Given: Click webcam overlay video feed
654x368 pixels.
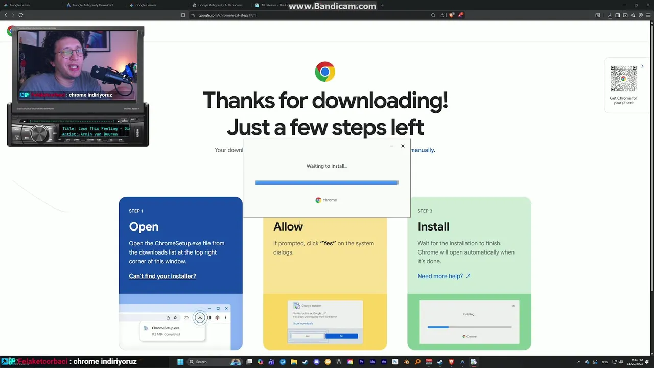Looking at the screenshot, I should click(x=78, y=65).
